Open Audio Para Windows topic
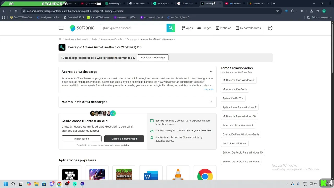Screen dimensions: 334x188 point(235,143)
